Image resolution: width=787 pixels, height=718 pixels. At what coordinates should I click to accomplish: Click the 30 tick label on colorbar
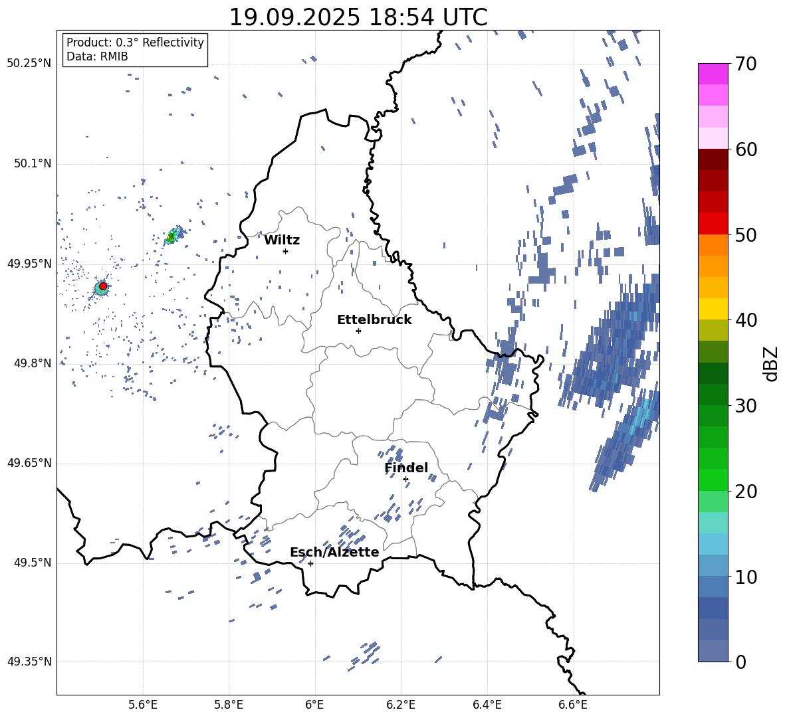click(x=745, y=406)
